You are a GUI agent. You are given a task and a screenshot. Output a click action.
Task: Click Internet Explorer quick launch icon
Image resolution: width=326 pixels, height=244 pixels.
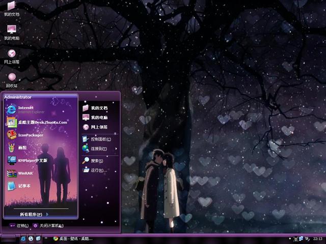pos(23,238)
